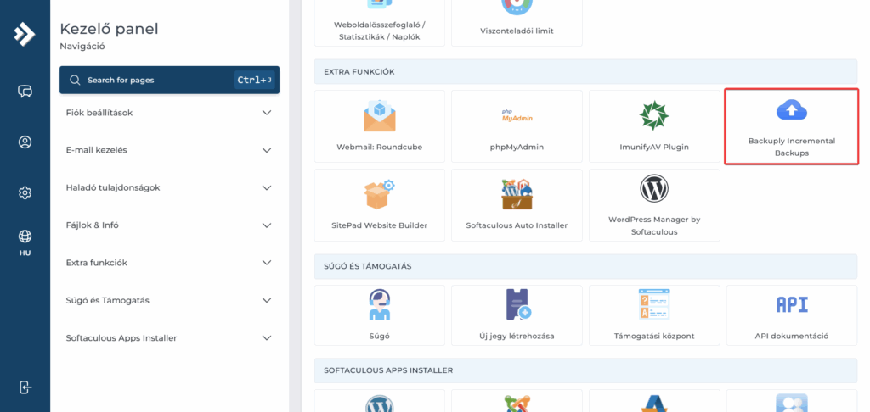Click the Súgó tile label
Screen dimensions: 870x412
click(x=380, y=337)
